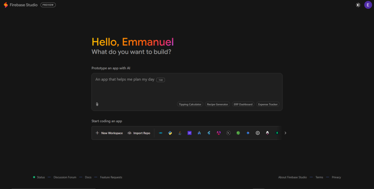Image resolution: width=374 pixels, height=189 pixels.
Task: Choose the Expense Tracker suggestion chip
Action: 268,104
